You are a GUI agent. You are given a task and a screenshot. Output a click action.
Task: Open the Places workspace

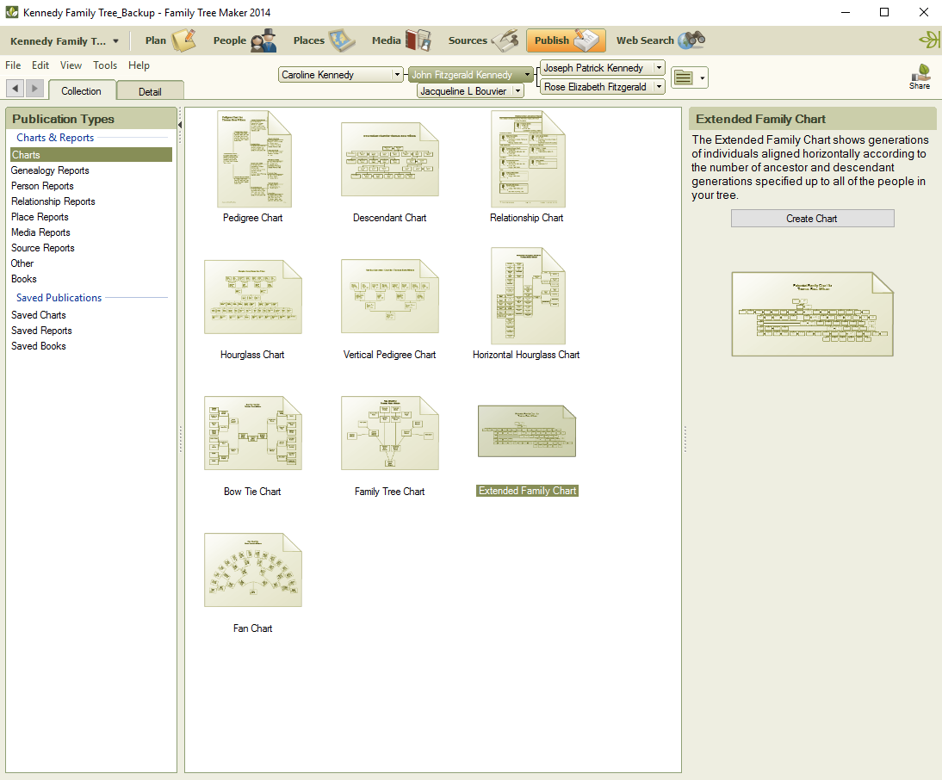[324, 40]
